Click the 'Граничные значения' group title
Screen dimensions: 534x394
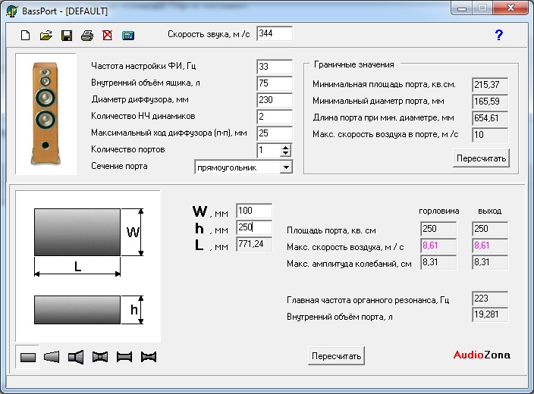pyautogui.click(x=353, y=64)
